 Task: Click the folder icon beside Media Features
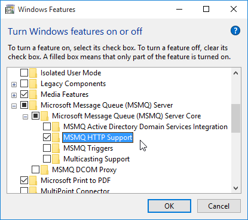[x=33, y=94]
